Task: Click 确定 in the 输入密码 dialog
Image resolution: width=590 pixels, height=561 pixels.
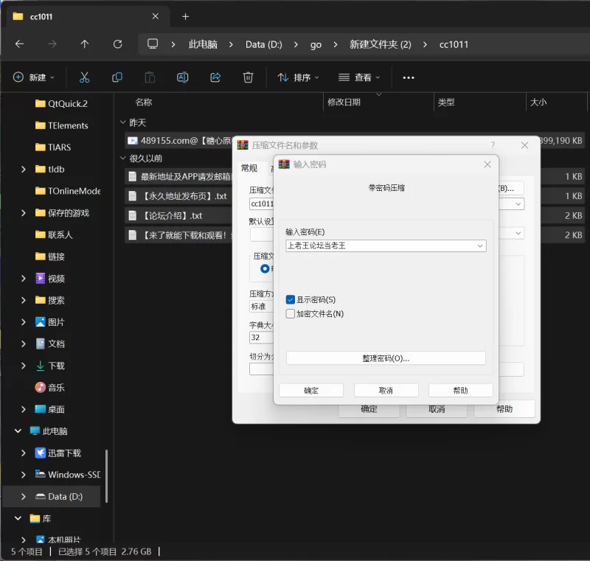Action: click(311, 390)
